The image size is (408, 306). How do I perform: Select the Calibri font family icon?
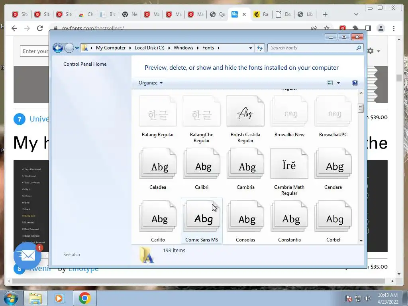[202, 164]
